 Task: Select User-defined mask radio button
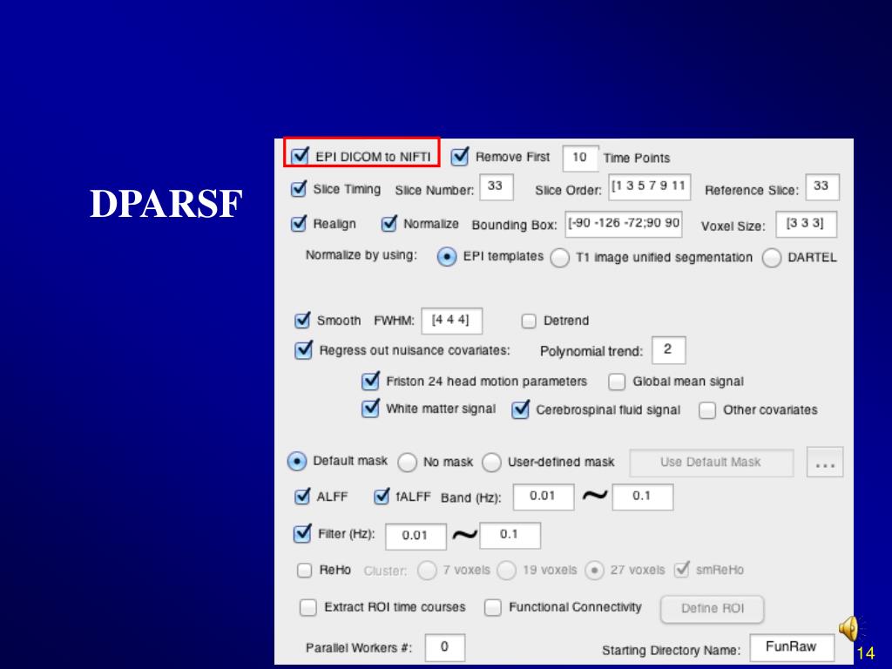(491, 463)
